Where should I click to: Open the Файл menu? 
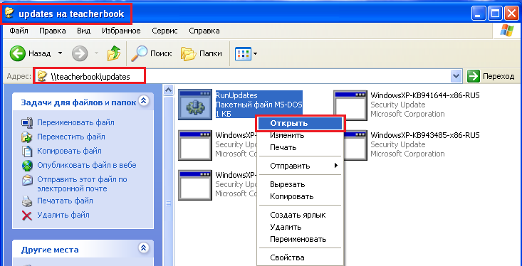19,31
